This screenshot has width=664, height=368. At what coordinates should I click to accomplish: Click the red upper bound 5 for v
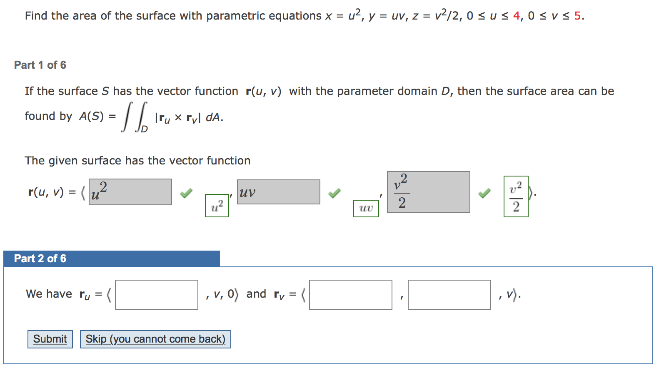tap(577, 15)
